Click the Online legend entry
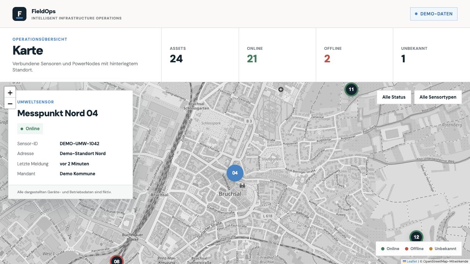 click(390, 249)
